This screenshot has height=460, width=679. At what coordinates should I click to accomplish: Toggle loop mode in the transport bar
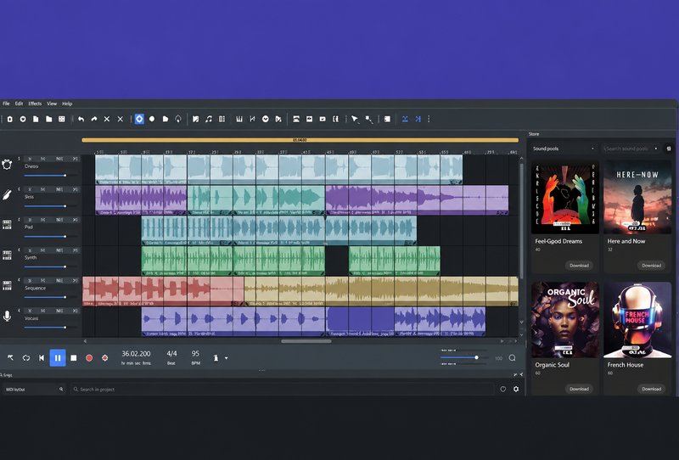click(x=26, y=358)
